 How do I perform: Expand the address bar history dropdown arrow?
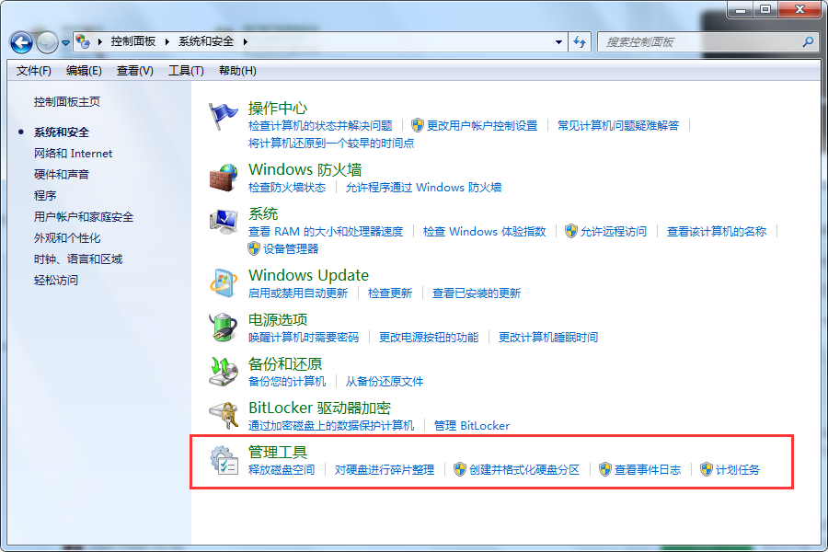point(558,41)
